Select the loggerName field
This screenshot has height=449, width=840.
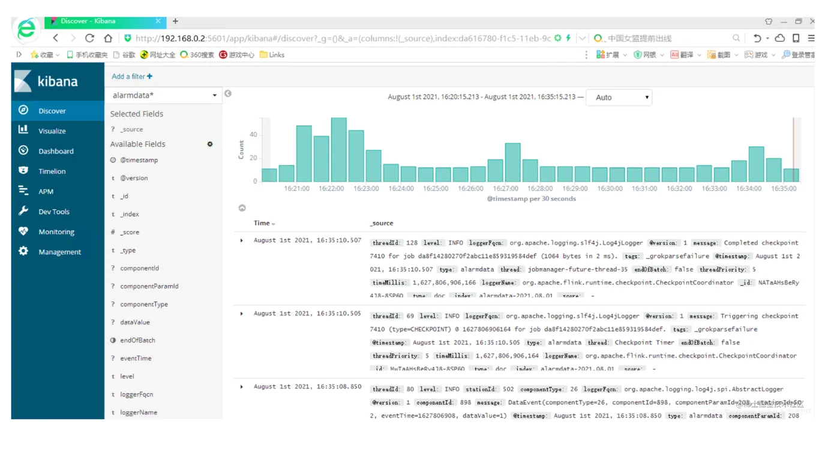(139, 412)
